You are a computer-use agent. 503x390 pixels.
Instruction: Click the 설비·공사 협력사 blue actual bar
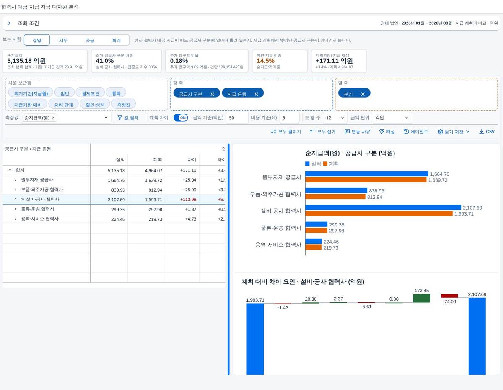pos(383,208)
